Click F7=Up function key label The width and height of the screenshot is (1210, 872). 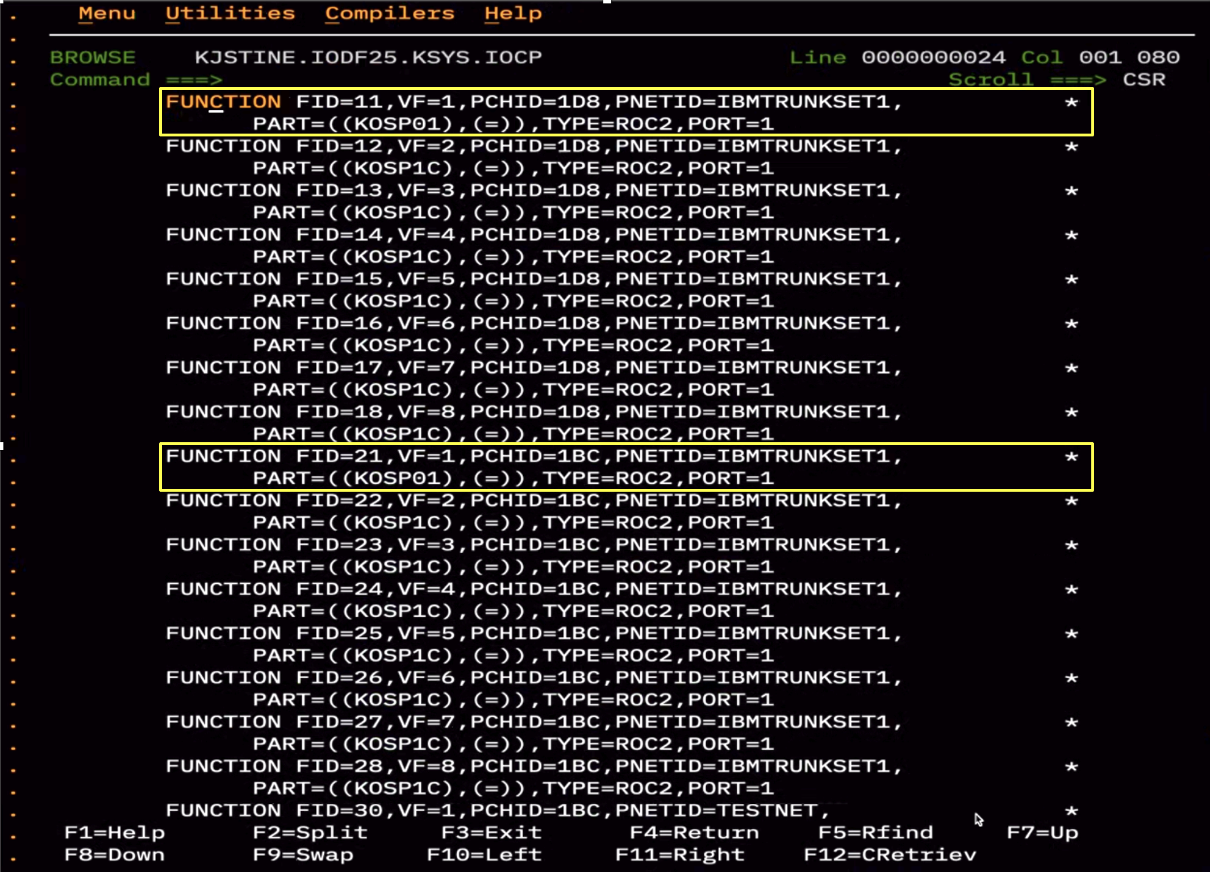[1042, 832]
